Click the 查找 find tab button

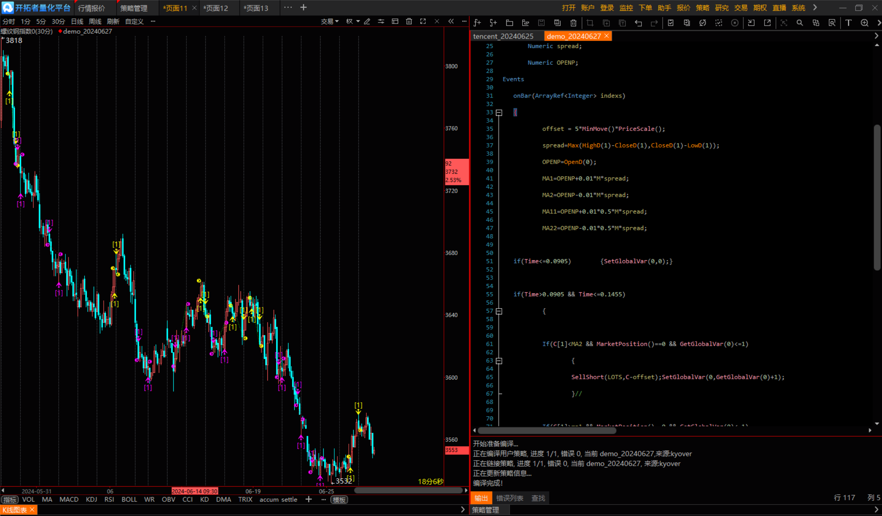(538, 498)
